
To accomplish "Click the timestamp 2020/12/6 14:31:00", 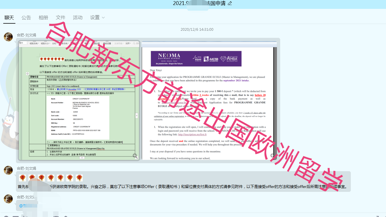I will [x=197, y=30].
